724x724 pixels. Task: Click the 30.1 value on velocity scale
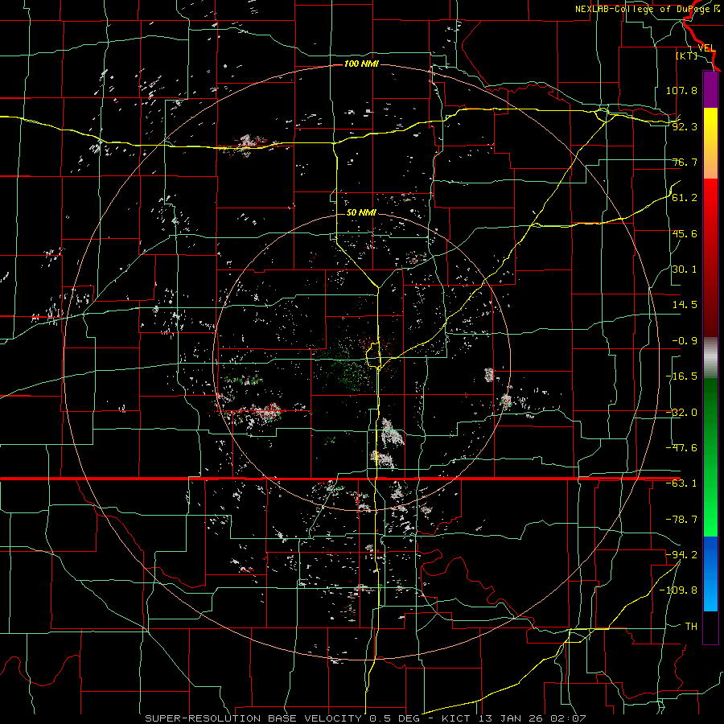click(x=685, y=269)
